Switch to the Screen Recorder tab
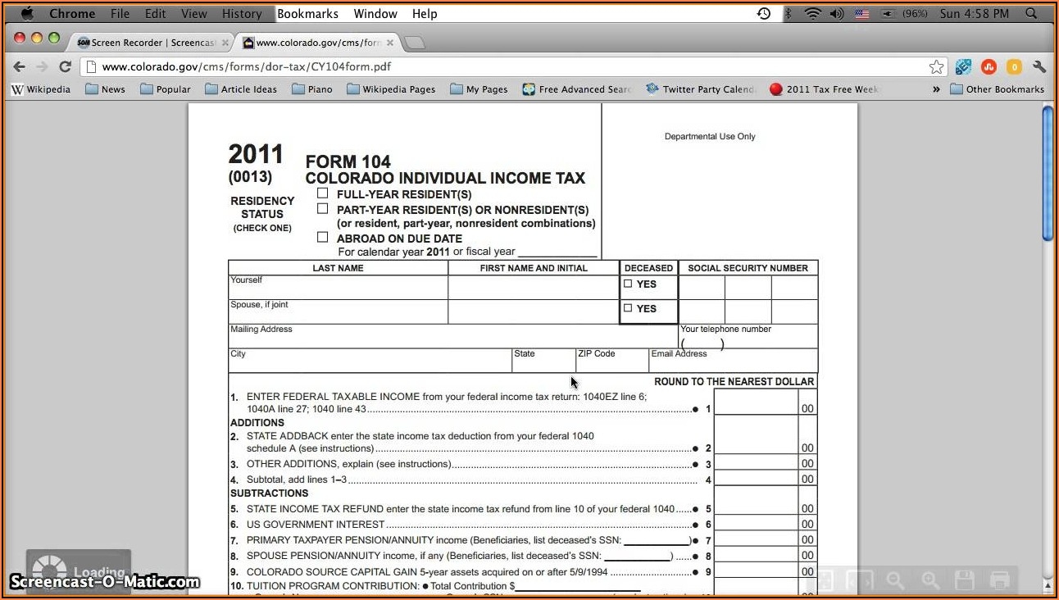This screenshot has height=600, width=1059. 148,42
